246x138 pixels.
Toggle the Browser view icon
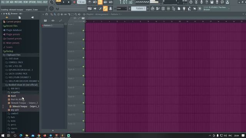coord(174,8)
